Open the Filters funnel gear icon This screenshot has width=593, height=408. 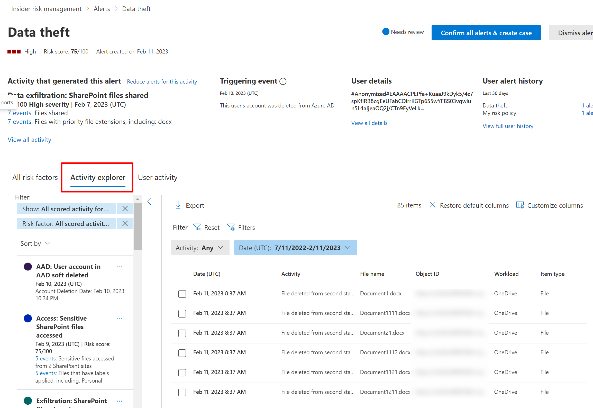pyautogui.click(x=231, y=227)
